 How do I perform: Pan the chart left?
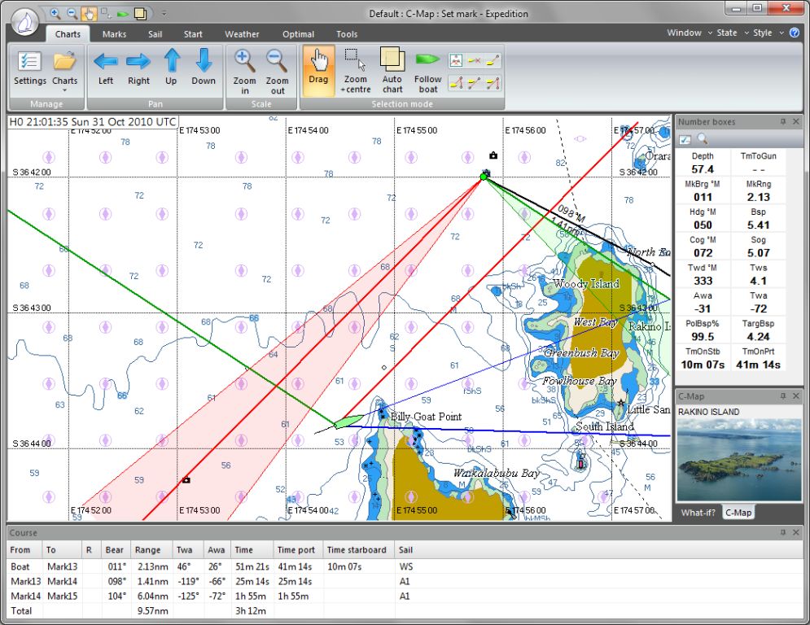105,68
